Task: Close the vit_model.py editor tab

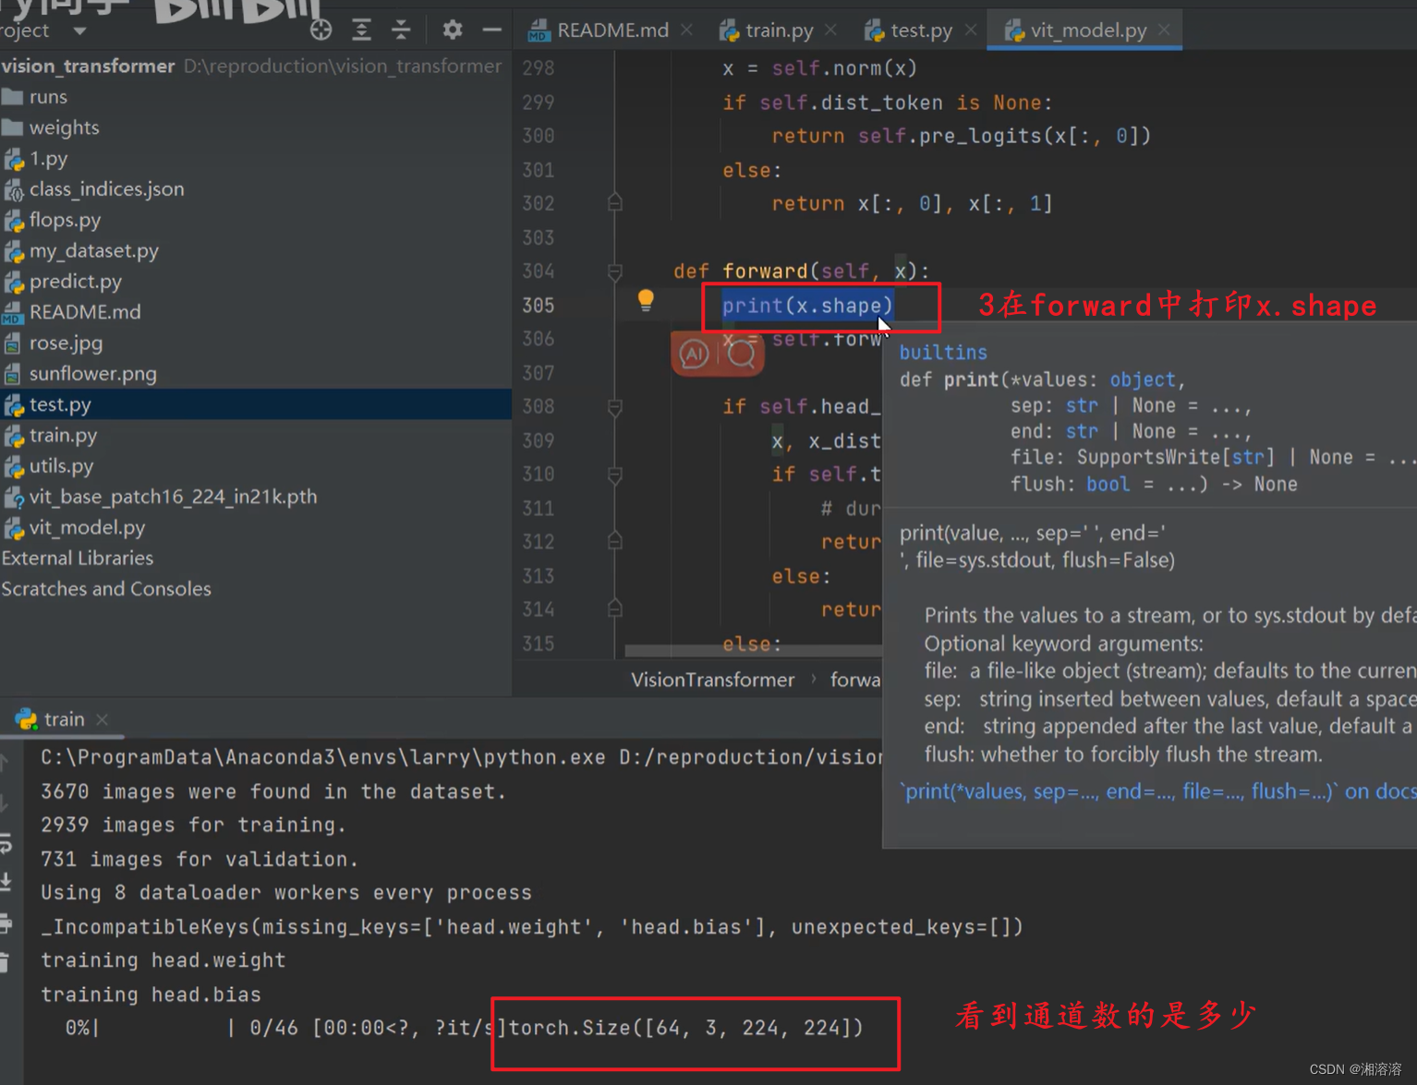Action: pos(1165,30)
